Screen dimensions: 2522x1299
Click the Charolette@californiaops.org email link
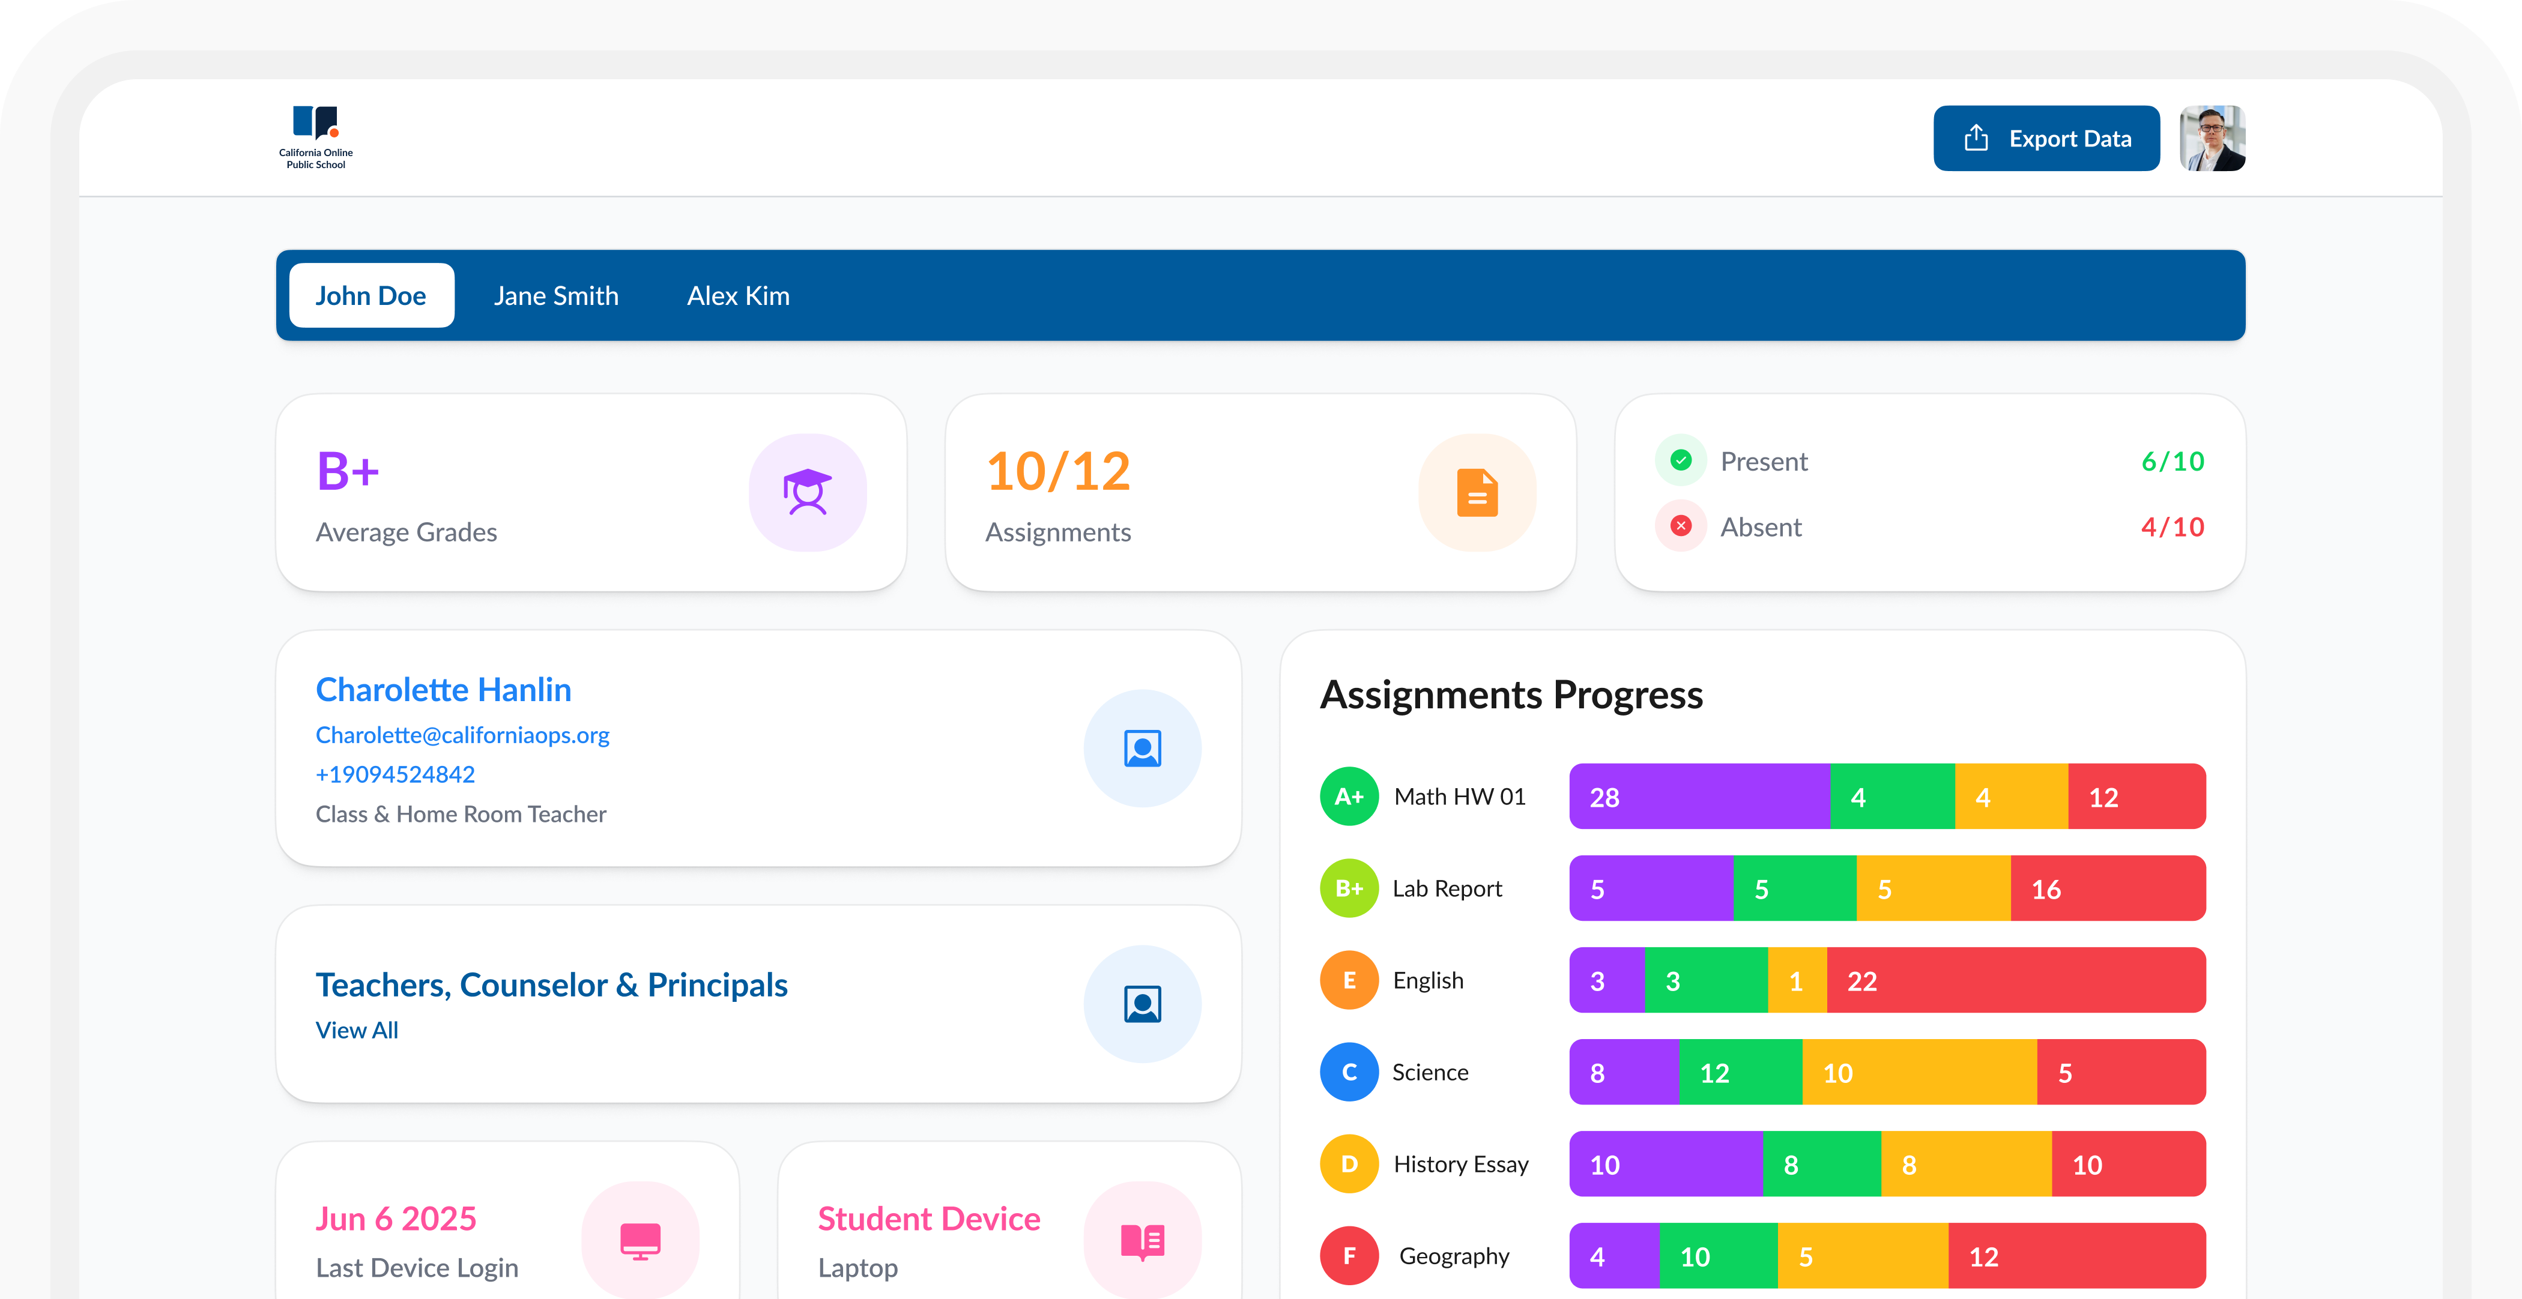462,735
